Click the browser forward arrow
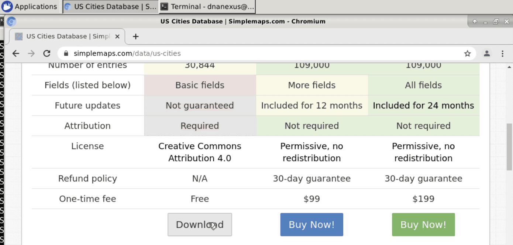 (31, 54)
